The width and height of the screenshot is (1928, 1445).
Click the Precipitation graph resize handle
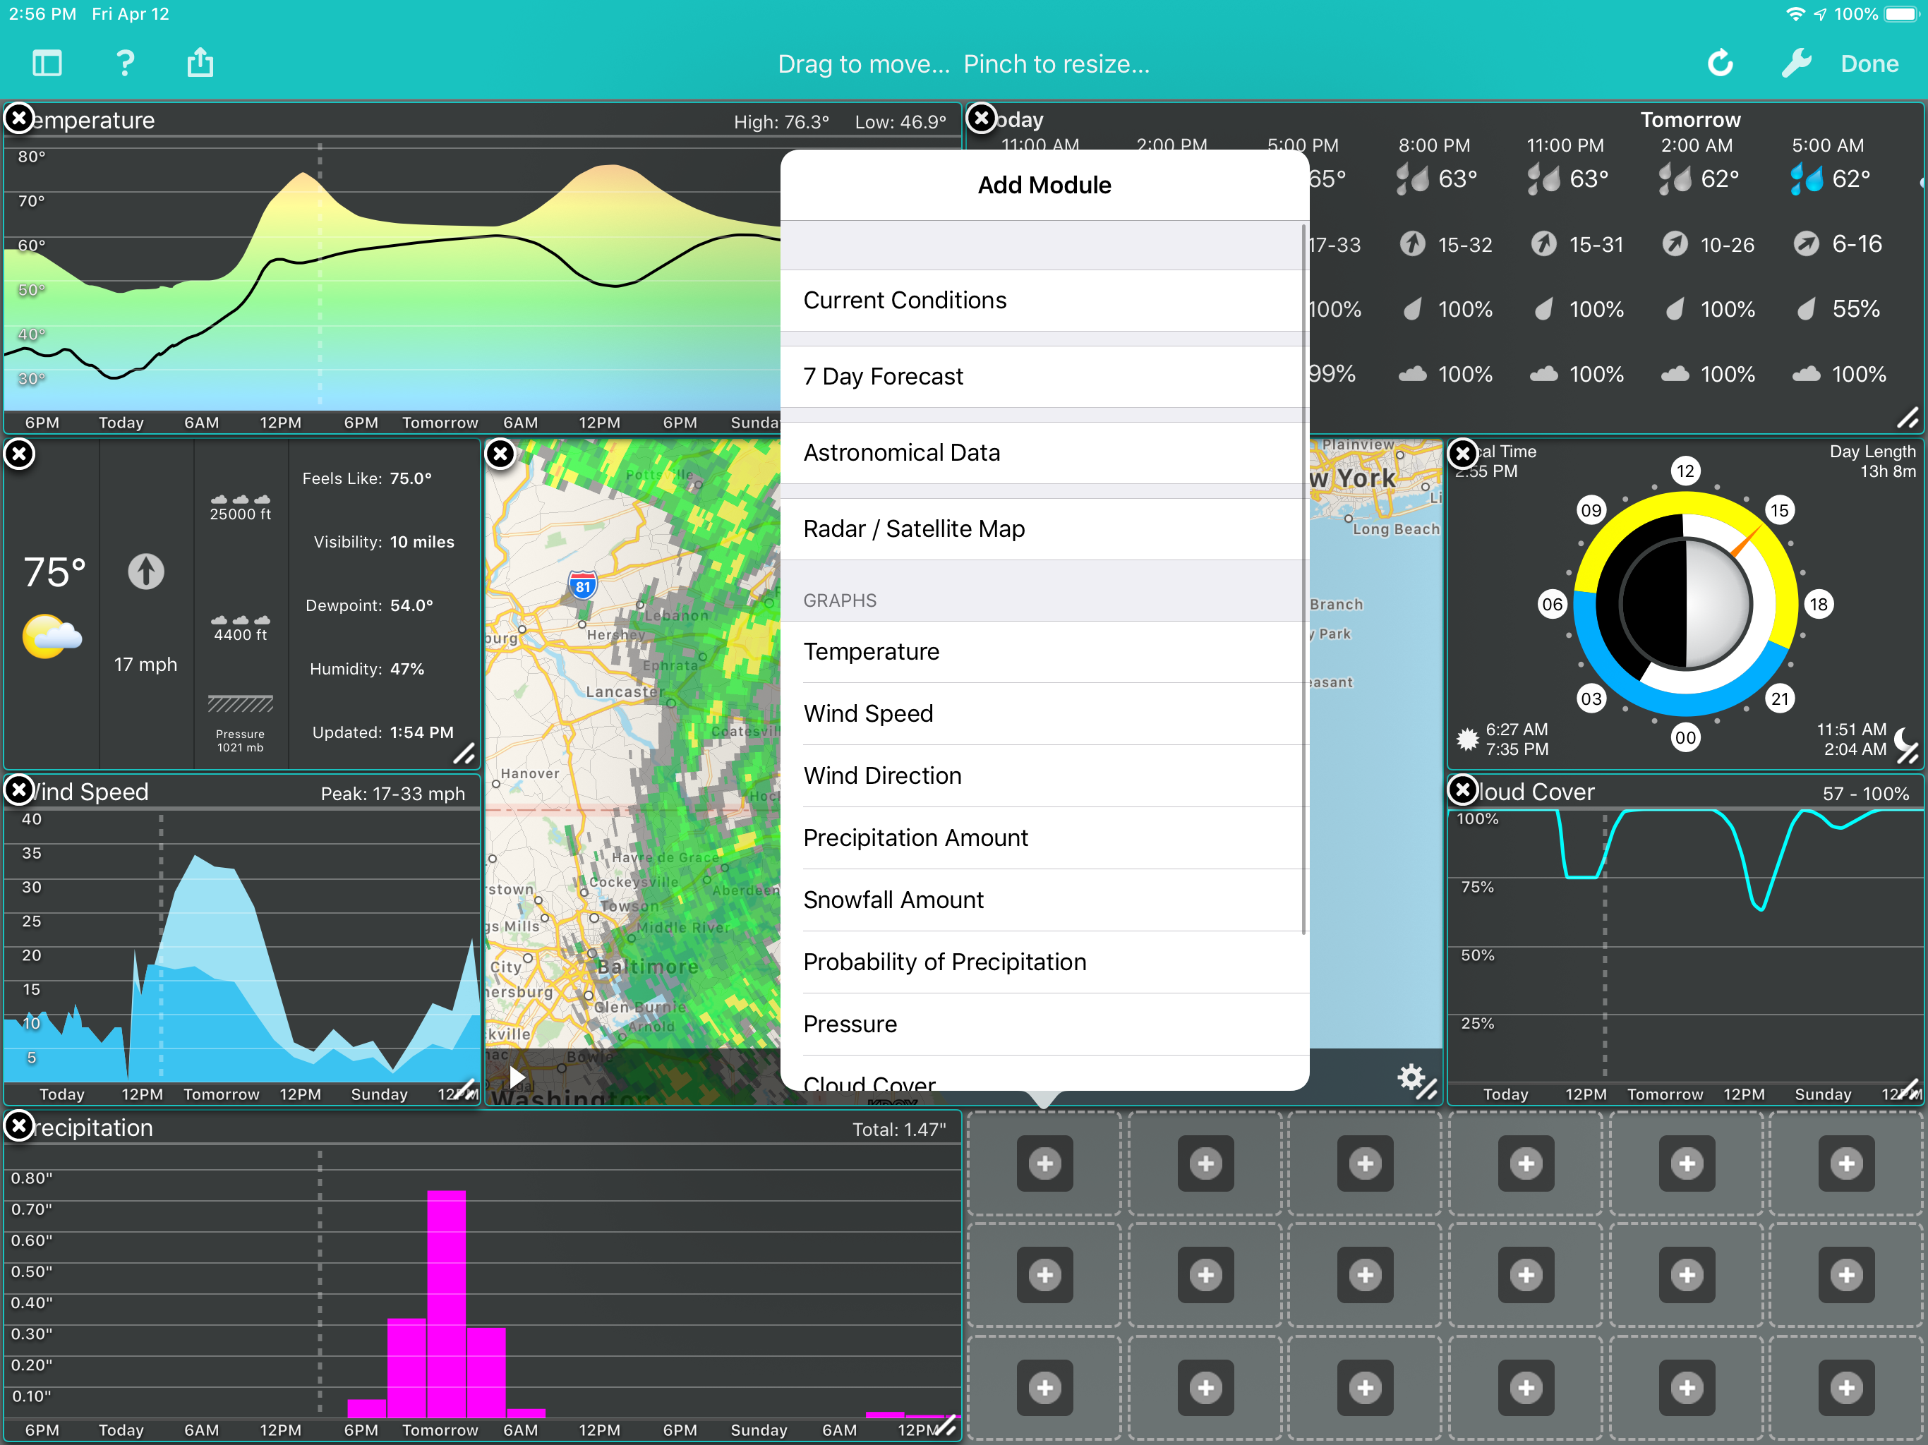[x=946, y=1426]
